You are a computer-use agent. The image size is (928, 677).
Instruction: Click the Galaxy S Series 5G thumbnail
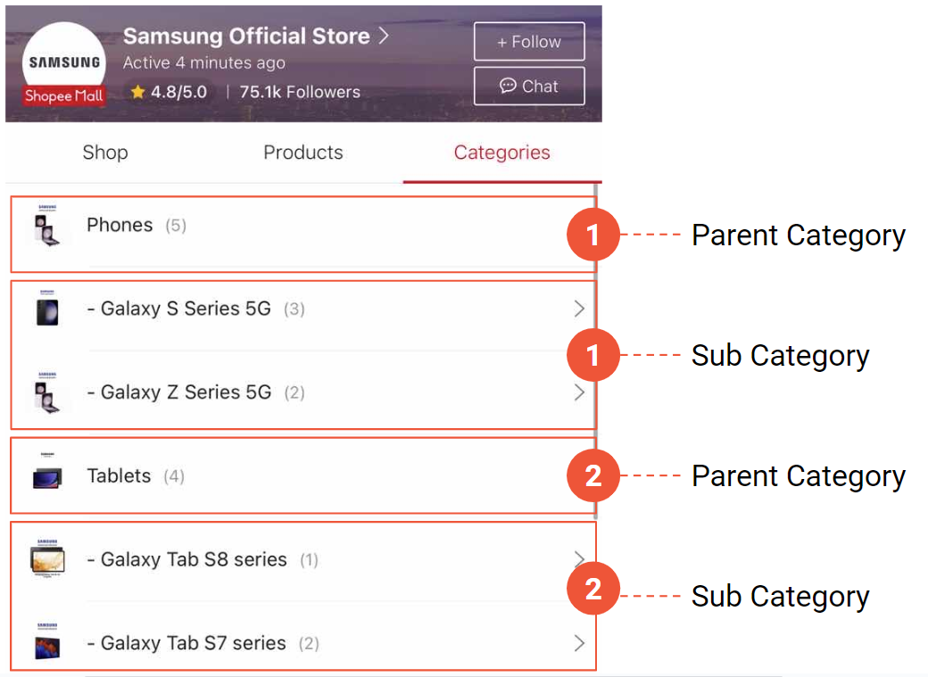[x=47, y=309]
